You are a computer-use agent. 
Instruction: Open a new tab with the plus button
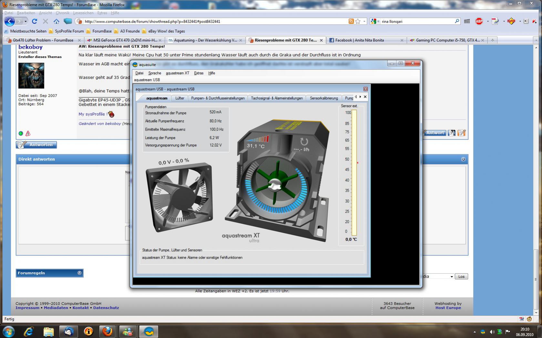click(493, 40)
